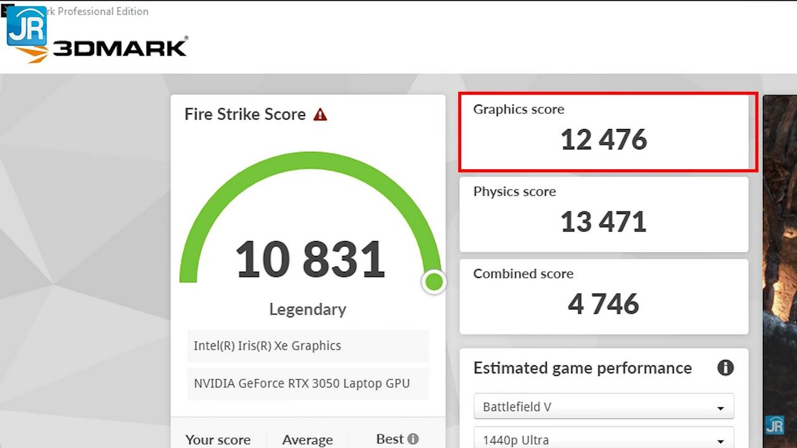Click the Intel(R) Iris(R) Xe Graphics entry
Screen dimensions: 797x448
click(x=307, y=345)
